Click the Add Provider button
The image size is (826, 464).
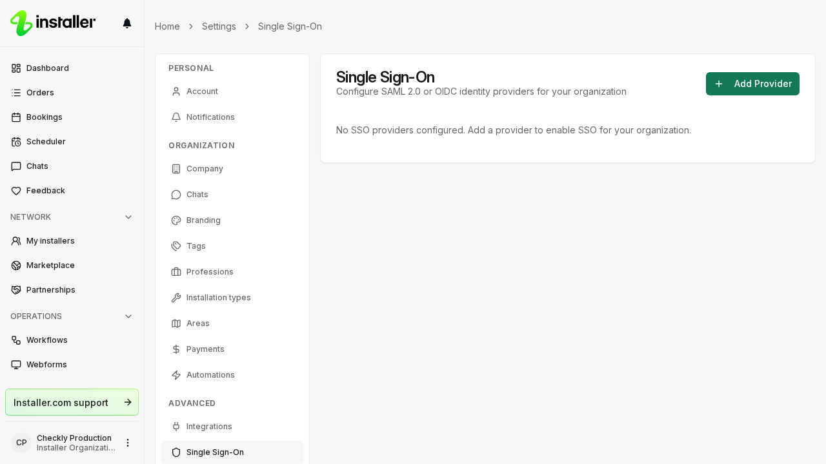[x=752, y=84]
